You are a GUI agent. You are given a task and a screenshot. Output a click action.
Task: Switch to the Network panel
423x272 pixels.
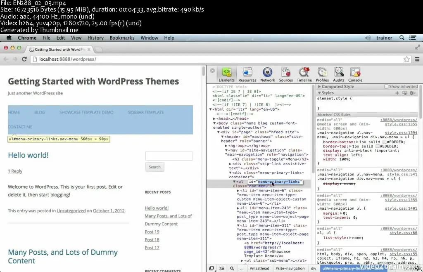[267, 74]
